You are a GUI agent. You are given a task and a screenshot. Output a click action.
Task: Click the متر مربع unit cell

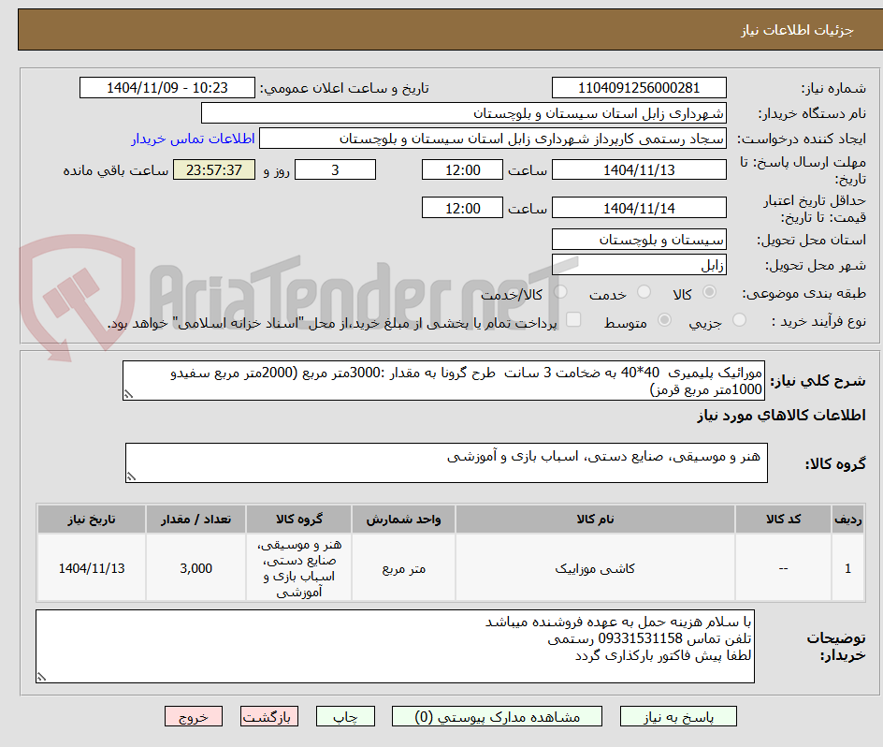(404, 568)
